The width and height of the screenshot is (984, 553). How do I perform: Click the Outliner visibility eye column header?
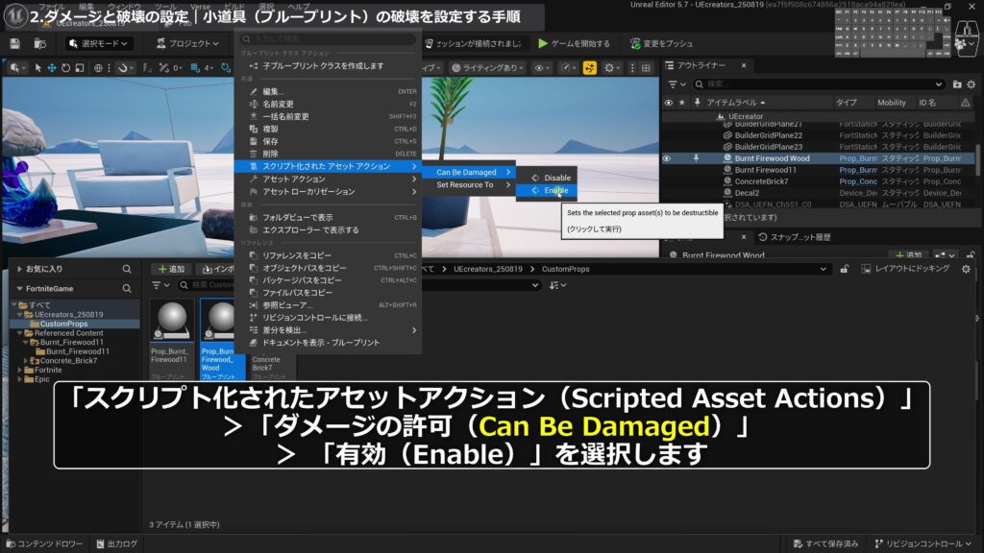pyautogui.click(x=669, y=102)
